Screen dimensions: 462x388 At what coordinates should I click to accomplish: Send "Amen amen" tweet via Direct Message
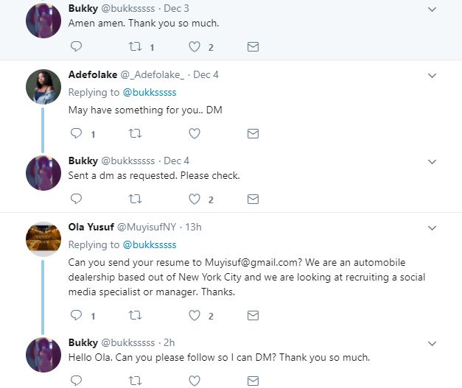tap(253, 47)
